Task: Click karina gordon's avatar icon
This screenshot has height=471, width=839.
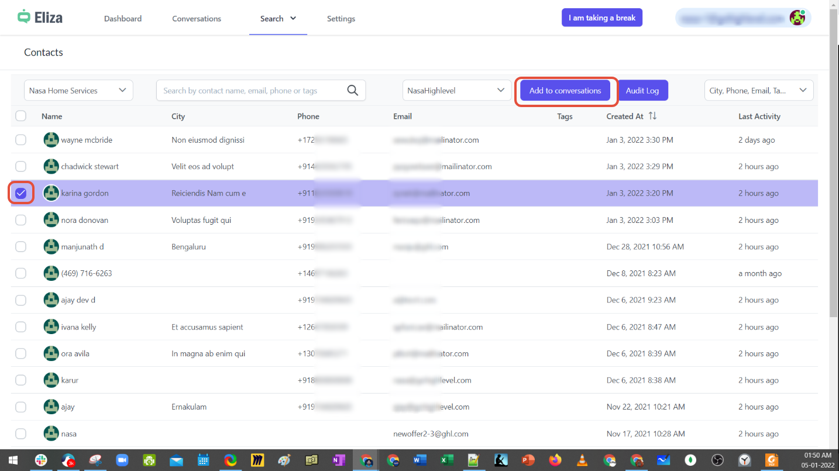Action: pyautogui.click(x=51, y=193)
